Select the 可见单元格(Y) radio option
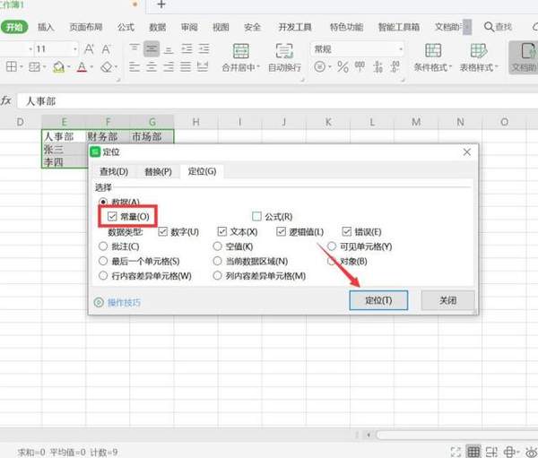The image size is (538, 458). tap(332, 246)
